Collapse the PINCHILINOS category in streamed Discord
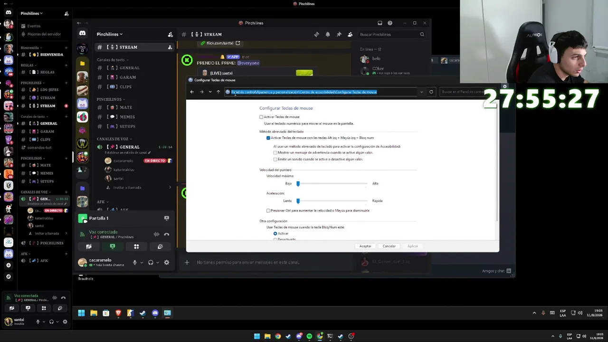Viewport: 608px width, 342px height. tap(111, 99)
